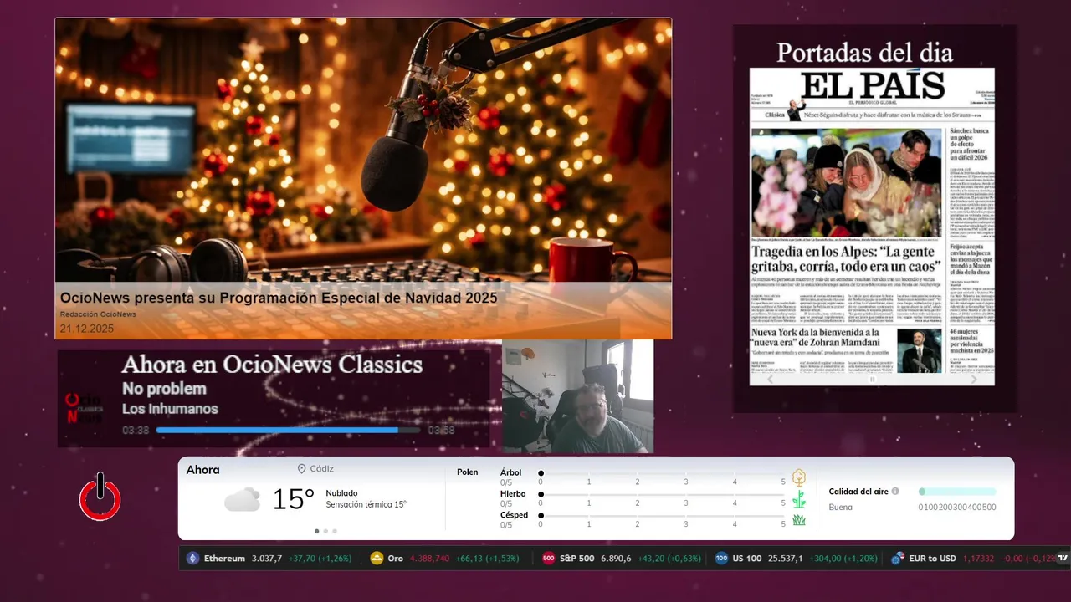Select the first weather card page dot
Viewport: 1071px width, 602px height.
[x=316, y=531]
